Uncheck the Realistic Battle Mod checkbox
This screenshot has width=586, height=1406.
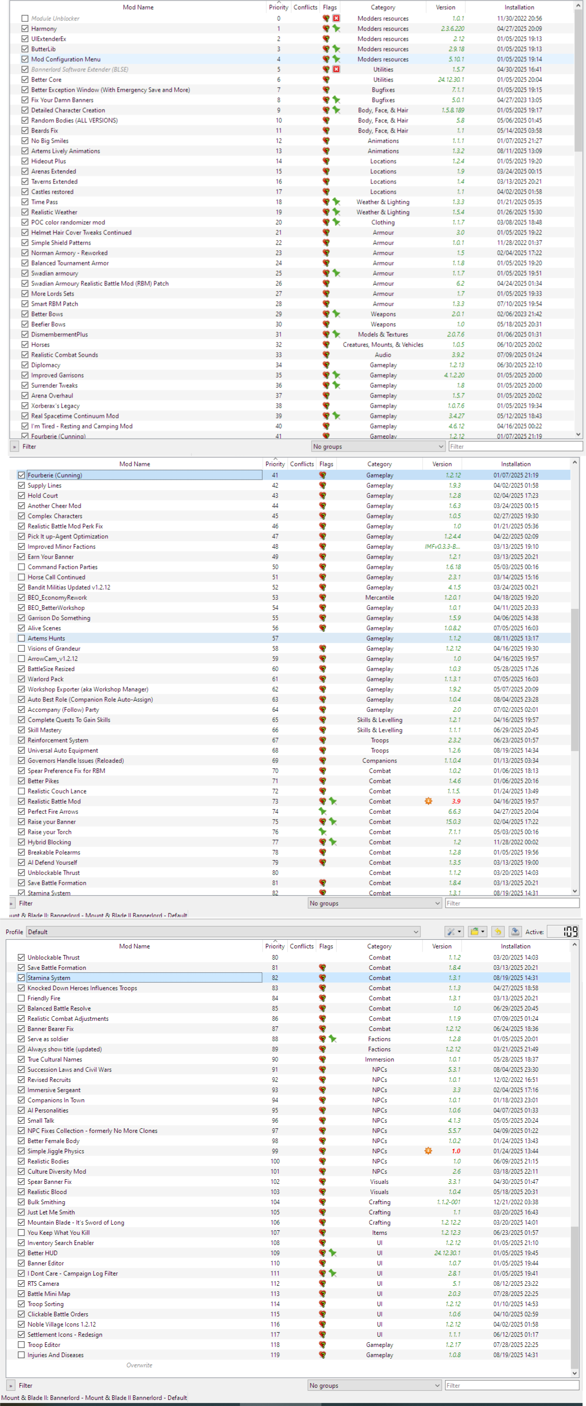coord(21,801)
